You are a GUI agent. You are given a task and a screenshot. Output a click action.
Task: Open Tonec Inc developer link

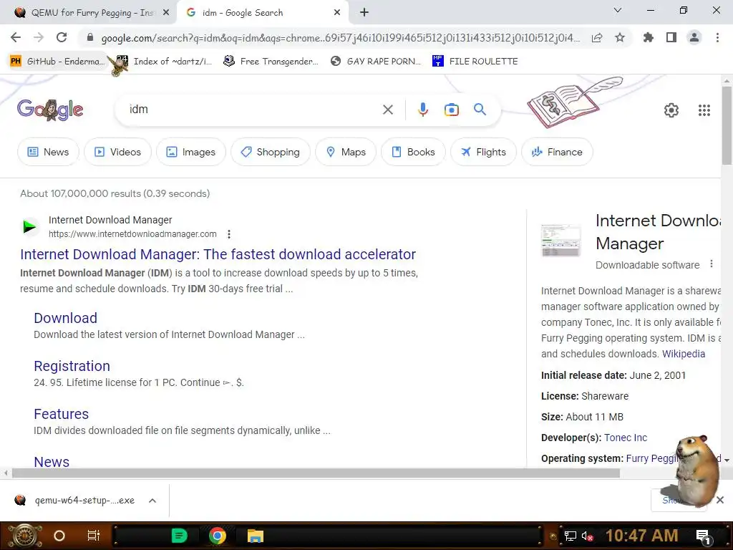click(626, 438)
